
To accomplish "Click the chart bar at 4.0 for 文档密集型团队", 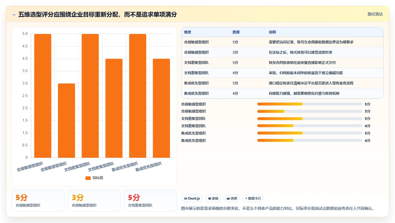I will point(114,108).
